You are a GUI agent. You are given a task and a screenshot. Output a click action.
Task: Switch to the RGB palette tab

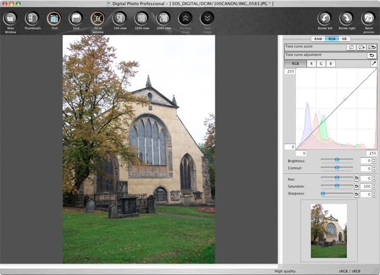[332, 39]
